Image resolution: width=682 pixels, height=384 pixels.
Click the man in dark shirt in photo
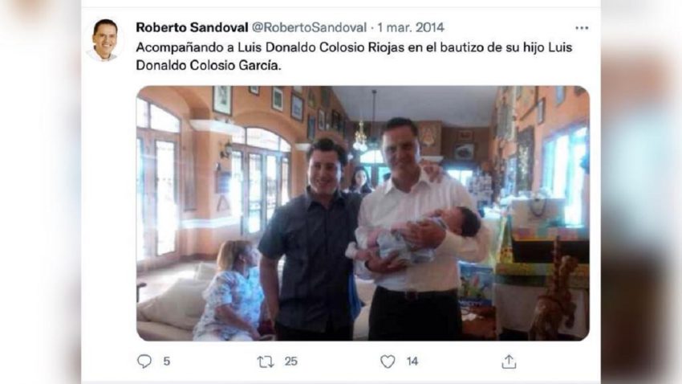pos(311,239)
